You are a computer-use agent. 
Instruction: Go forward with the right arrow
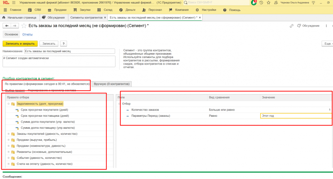click(15, 26)
